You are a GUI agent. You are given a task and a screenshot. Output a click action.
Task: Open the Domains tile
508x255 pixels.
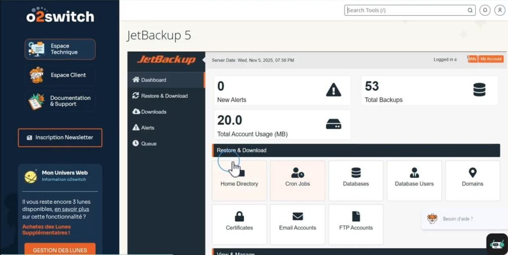click(473, 181)
